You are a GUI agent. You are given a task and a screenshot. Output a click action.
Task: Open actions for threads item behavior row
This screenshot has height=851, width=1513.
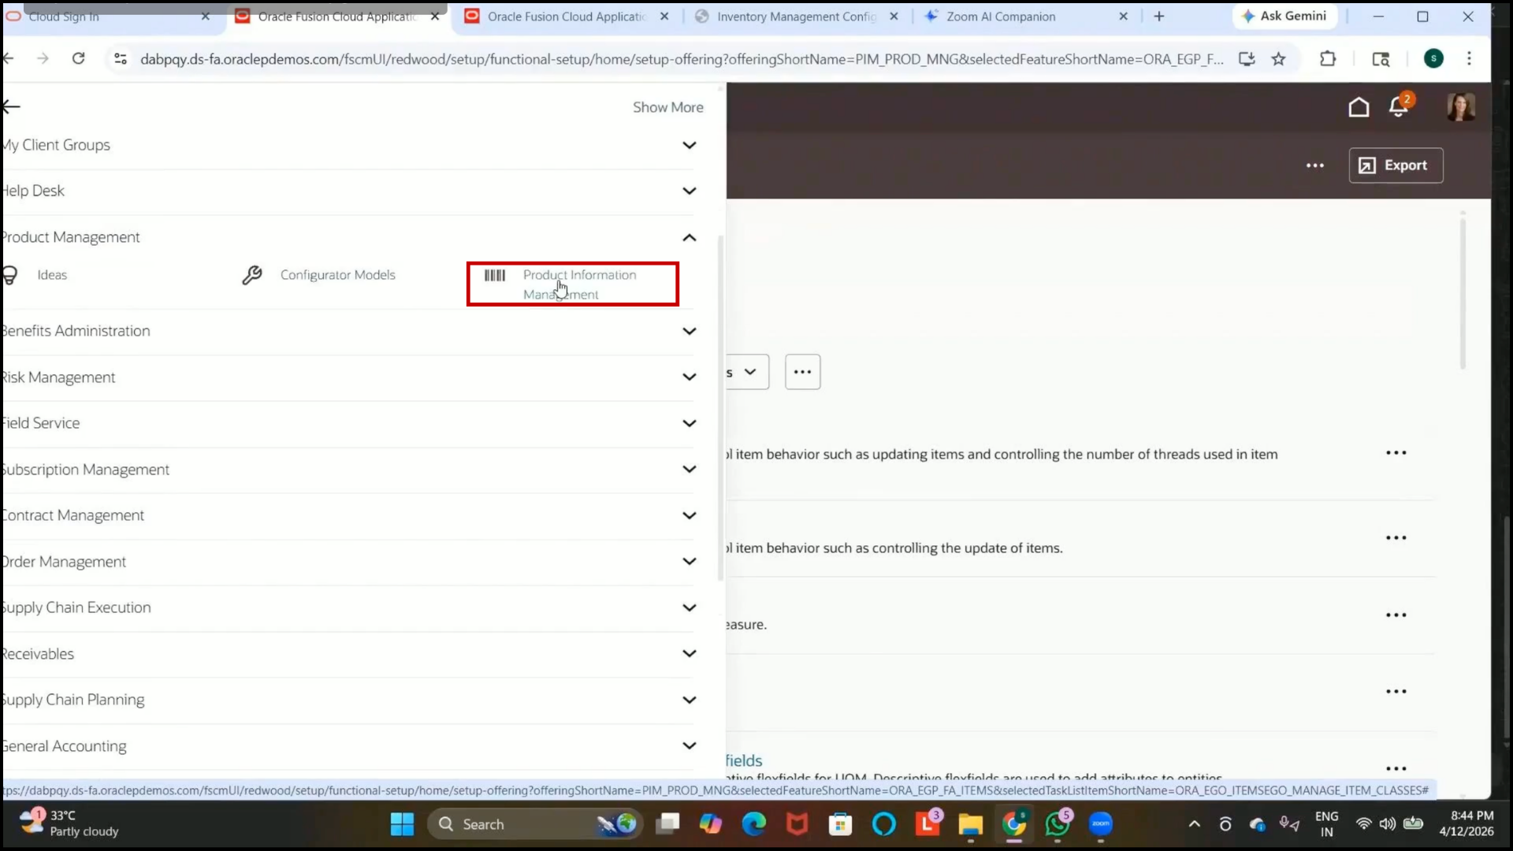click(1396, 453)
